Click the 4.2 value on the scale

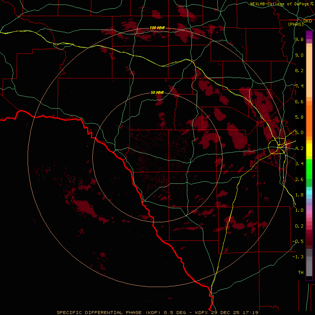(x=299, y=148)
